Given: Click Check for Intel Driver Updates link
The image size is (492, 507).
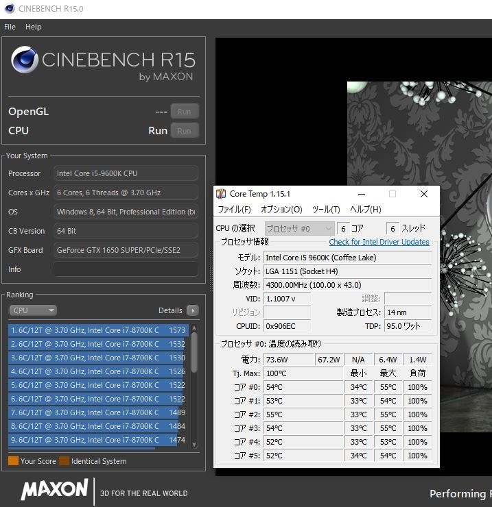Looking at the screenshot, I should tap(379, 242).
